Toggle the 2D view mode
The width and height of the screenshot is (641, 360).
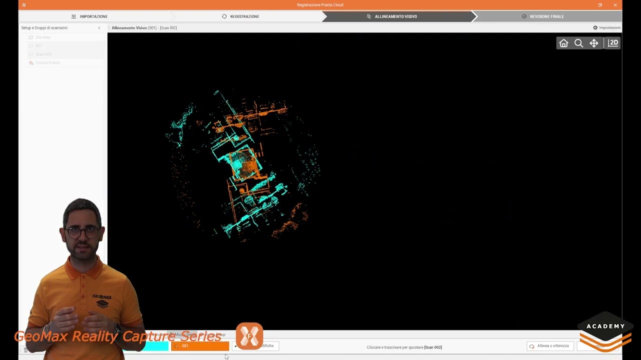[x=613, y=43]
